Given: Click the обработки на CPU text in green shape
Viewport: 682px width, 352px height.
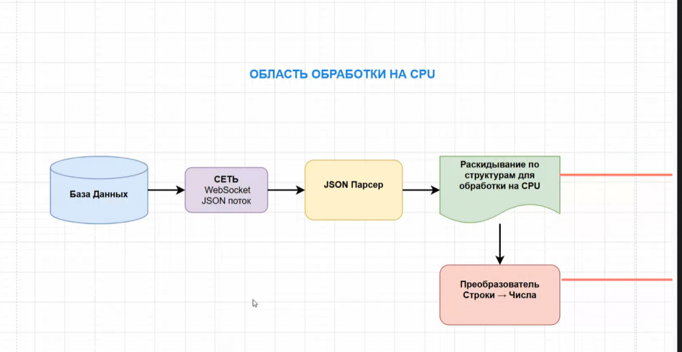Looking at the screenshot, I should point(500,186).
